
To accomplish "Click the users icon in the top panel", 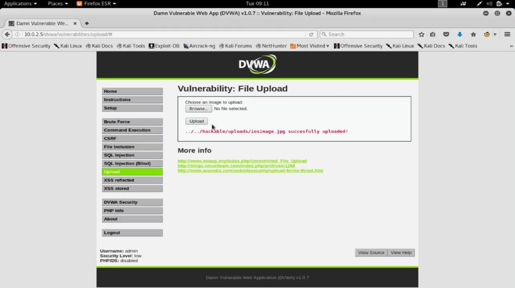I will [463, 4].
